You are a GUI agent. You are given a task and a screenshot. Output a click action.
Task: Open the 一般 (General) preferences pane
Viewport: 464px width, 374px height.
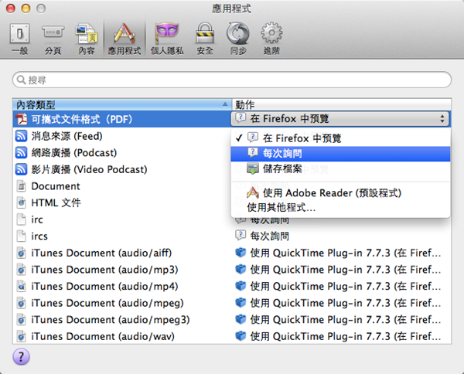20,38
